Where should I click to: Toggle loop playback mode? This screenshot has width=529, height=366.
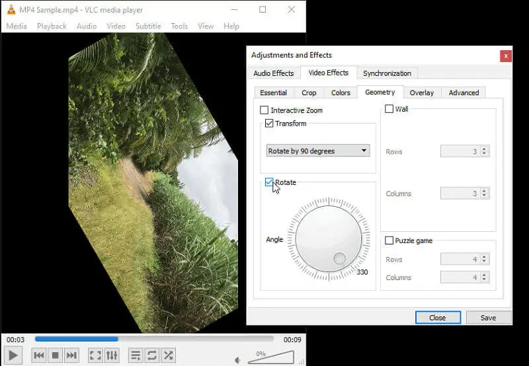(152, 355)
